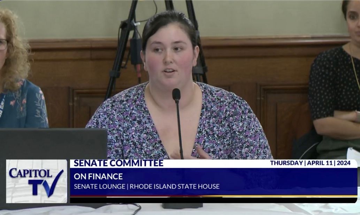Click the camera tripod behind the speaker
This screenshot has width=360, height=215.
point(118,52)
